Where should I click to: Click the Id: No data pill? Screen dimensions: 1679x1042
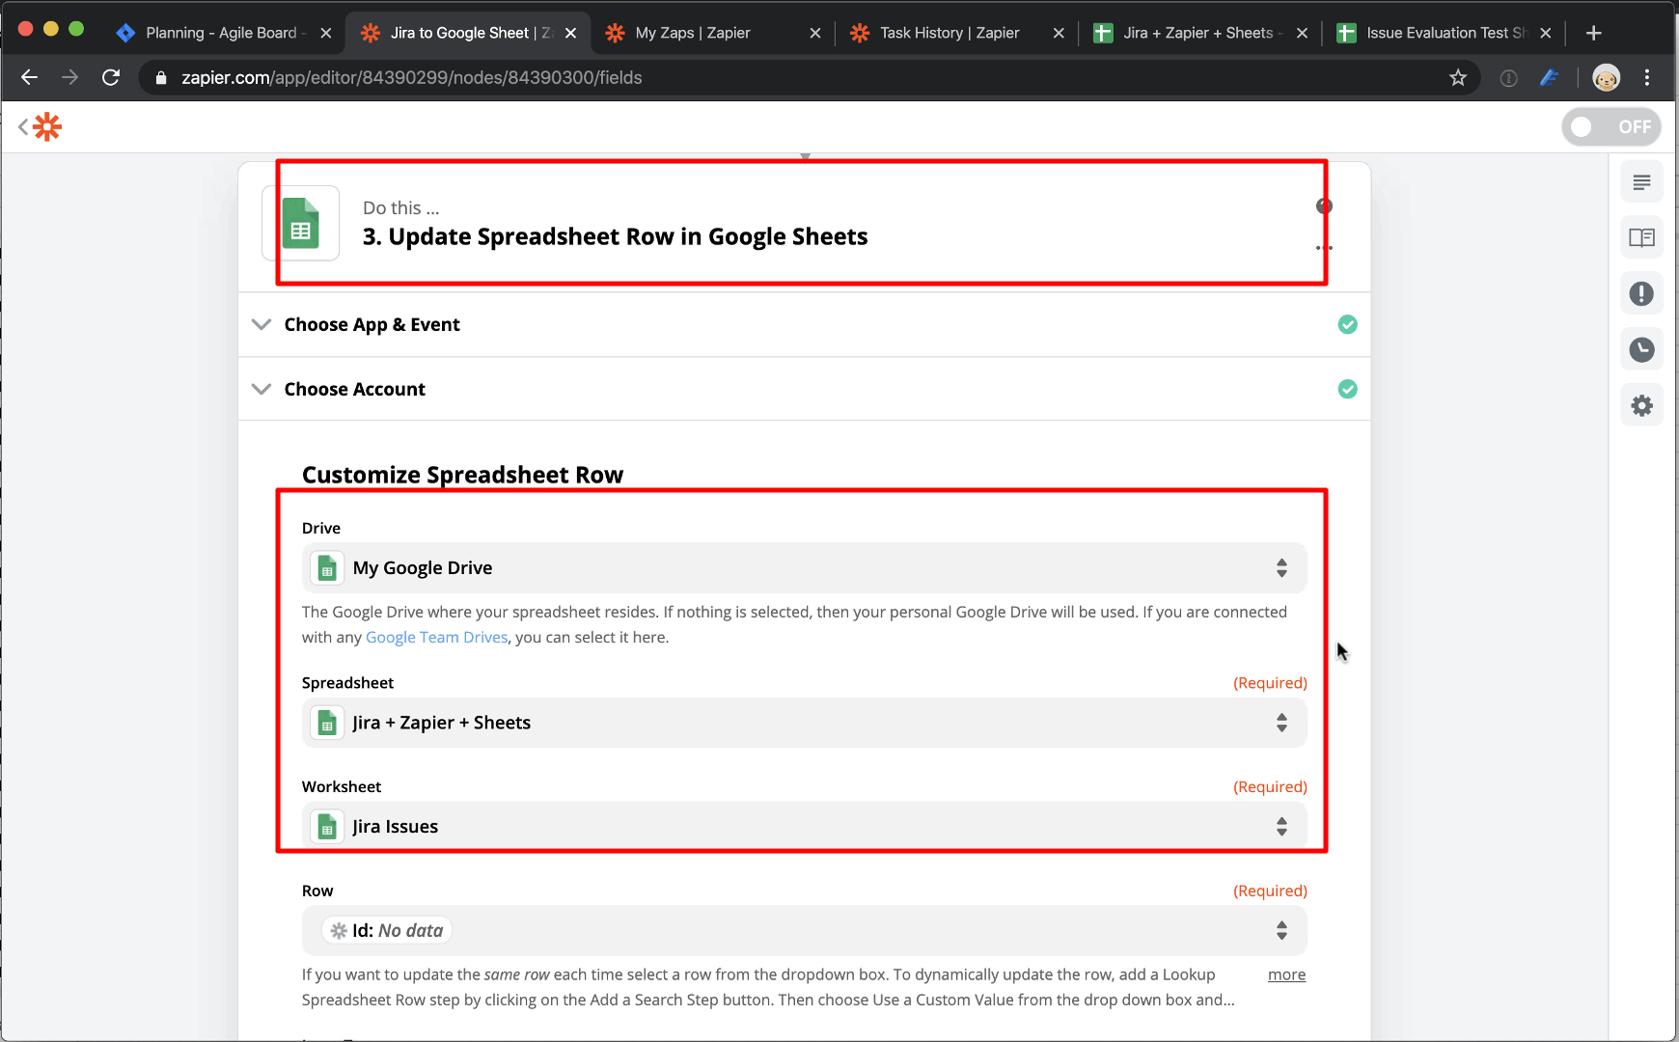point(387,930)
